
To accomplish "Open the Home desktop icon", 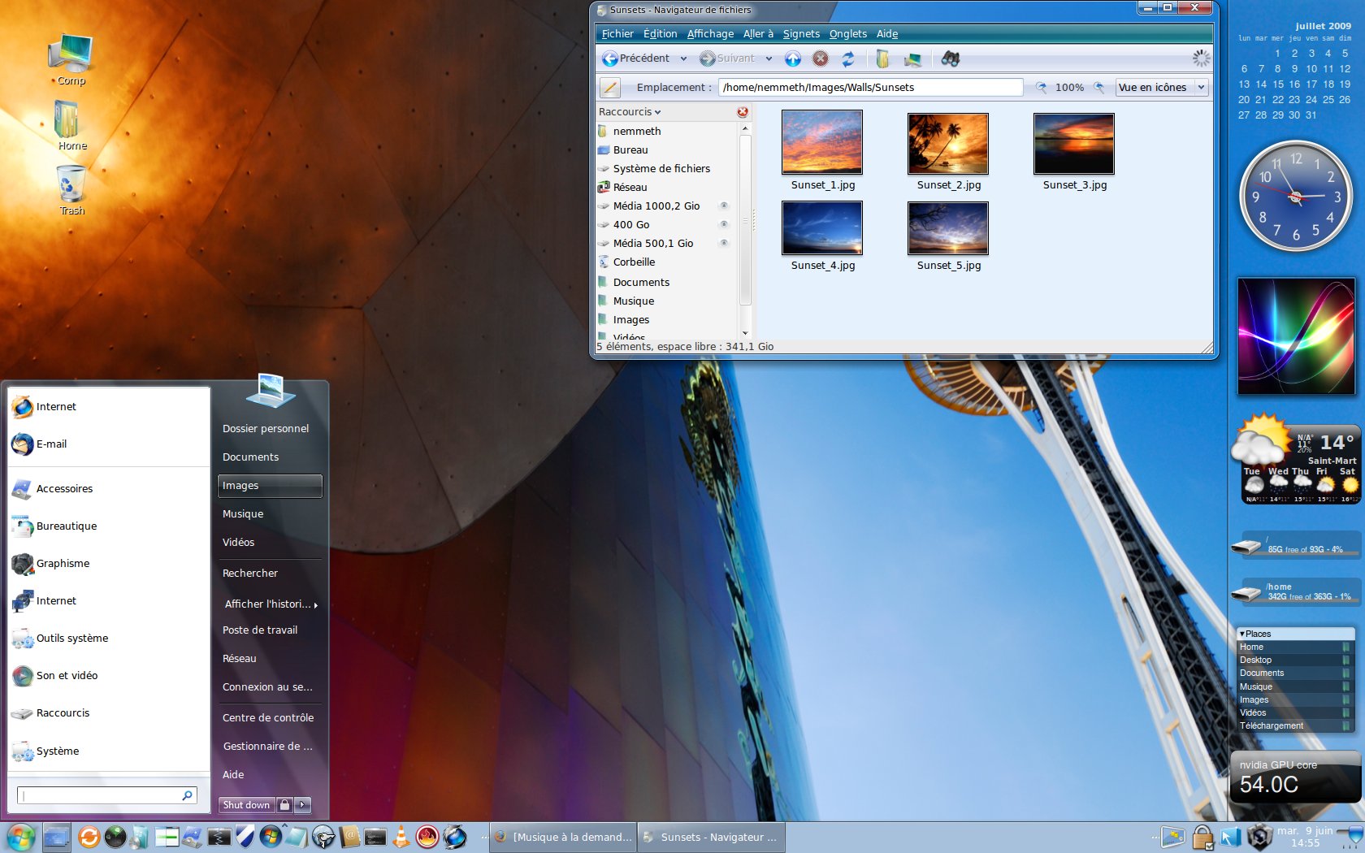I will (x=71, y=125).
